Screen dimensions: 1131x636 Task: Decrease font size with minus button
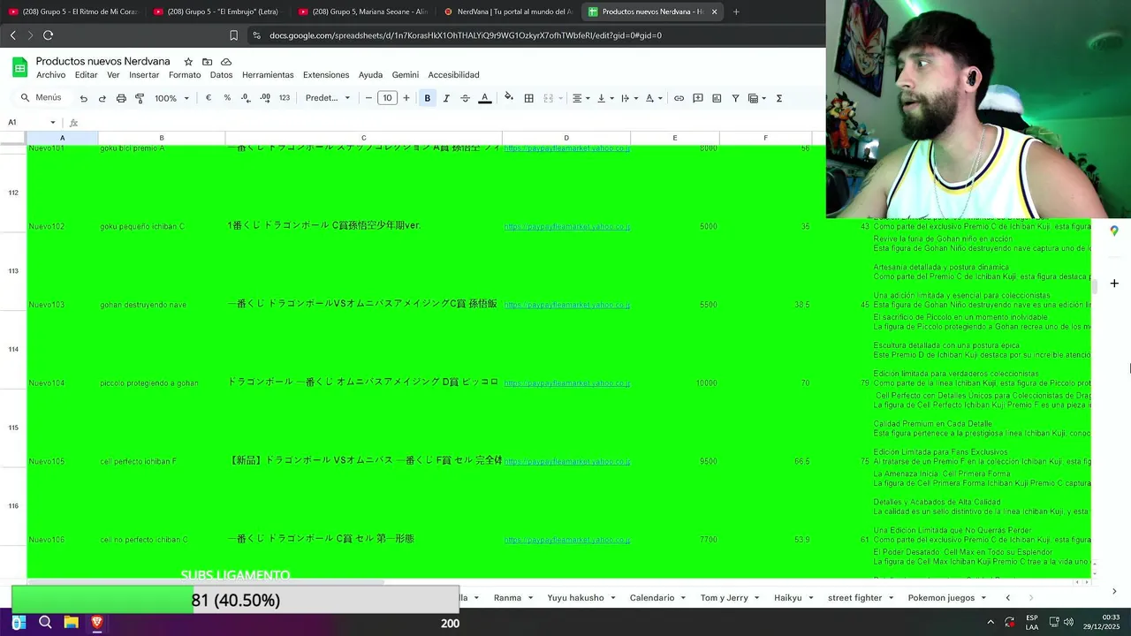pyautogui.click(x=368, y=98)
